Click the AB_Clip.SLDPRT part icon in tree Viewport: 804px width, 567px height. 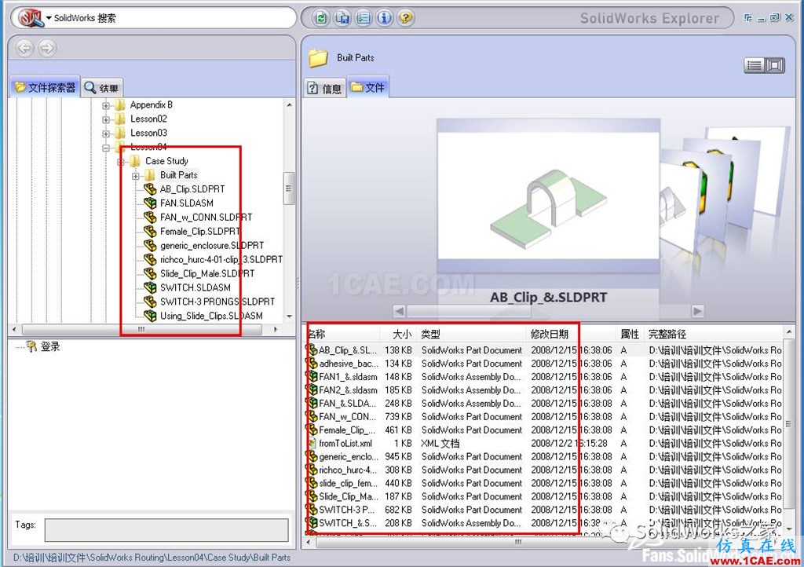tap(150, 189)
